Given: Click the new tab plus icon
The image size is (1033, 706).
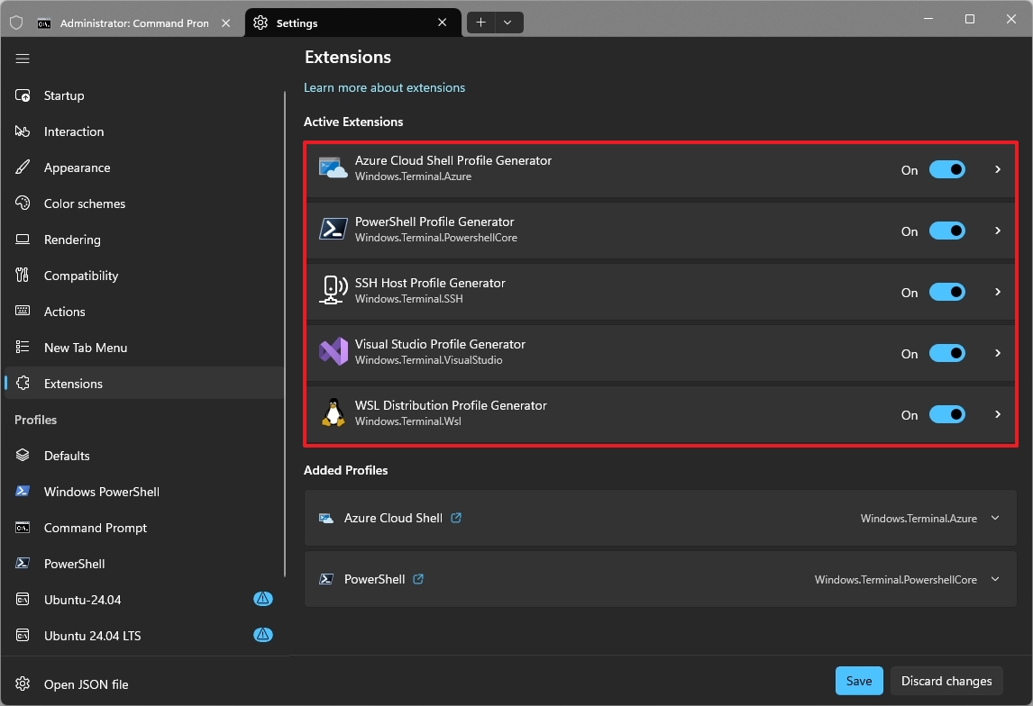Looking at the screenshot, I should 480,23.
